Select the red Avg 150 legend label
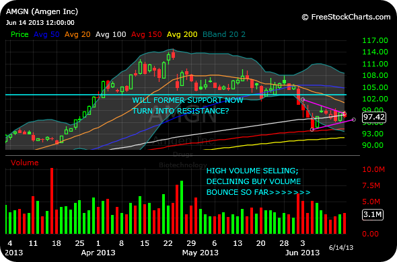Screen dimensions: 397x262 [146, 34]
